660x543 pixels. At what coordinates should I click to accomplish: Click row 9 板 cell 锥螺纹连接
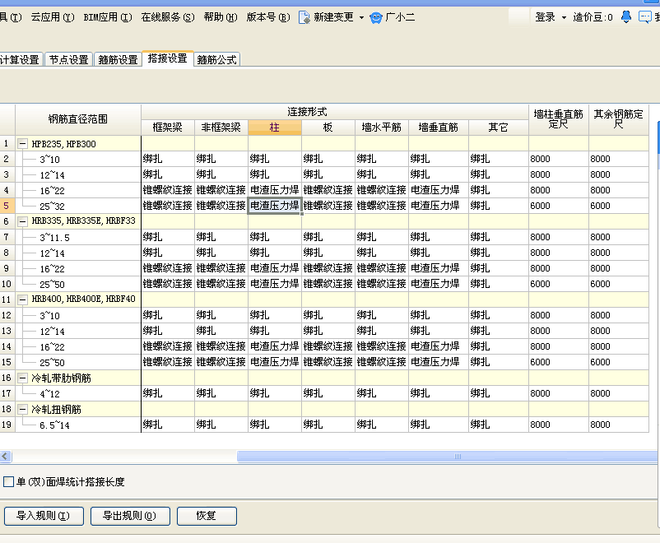coord(328,268)
